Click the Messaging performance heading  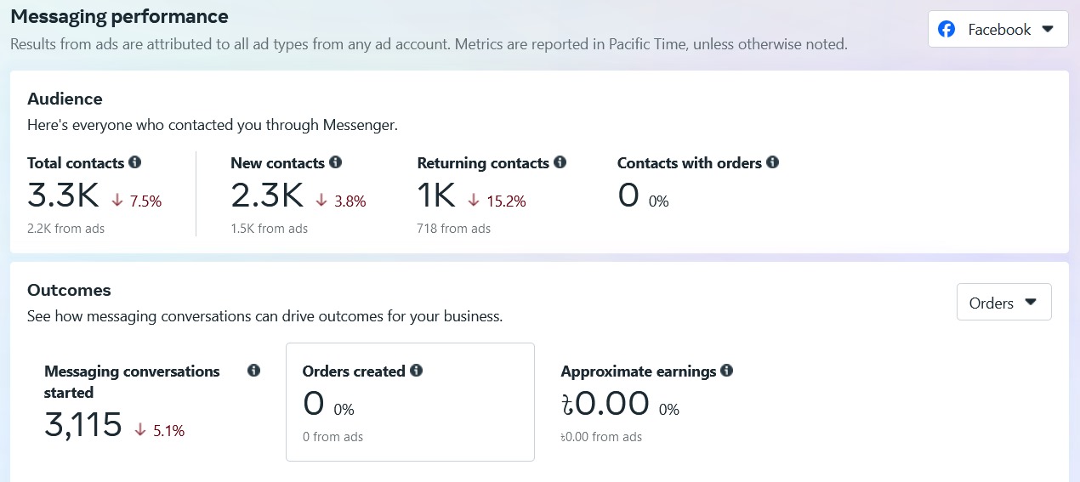[x=119, y=16]
